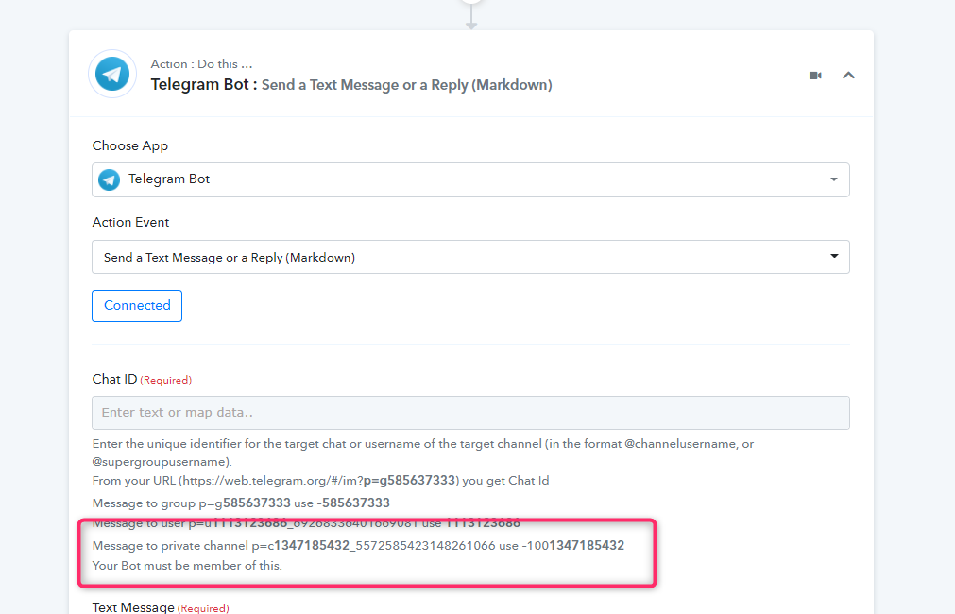
Task: Click the connector arrow above the action card
Action: [470, 15]
